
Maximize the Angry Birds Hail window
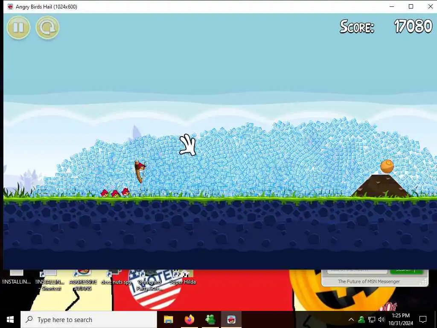coord(411,6)
